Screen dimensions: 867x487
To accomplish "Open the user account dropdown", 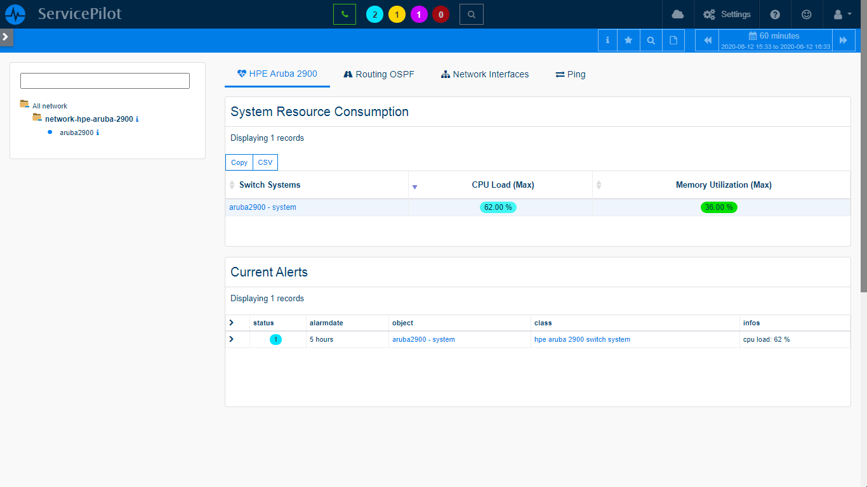I will pyautogui.click(x=842, y=15).
